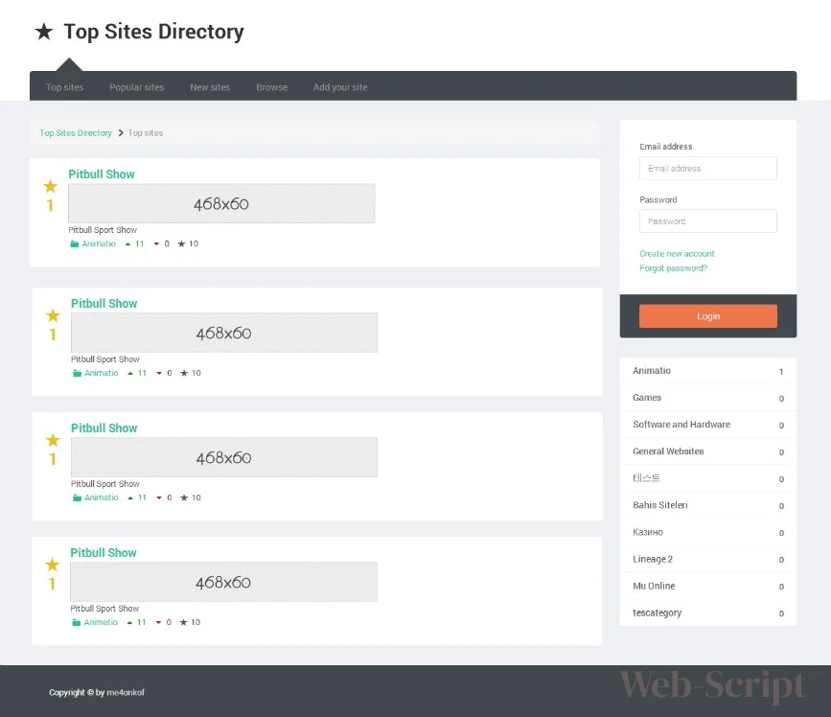Click the folder icon in the first listing
The height and width of the screenshot is (717, 831).
click(75, 244)
